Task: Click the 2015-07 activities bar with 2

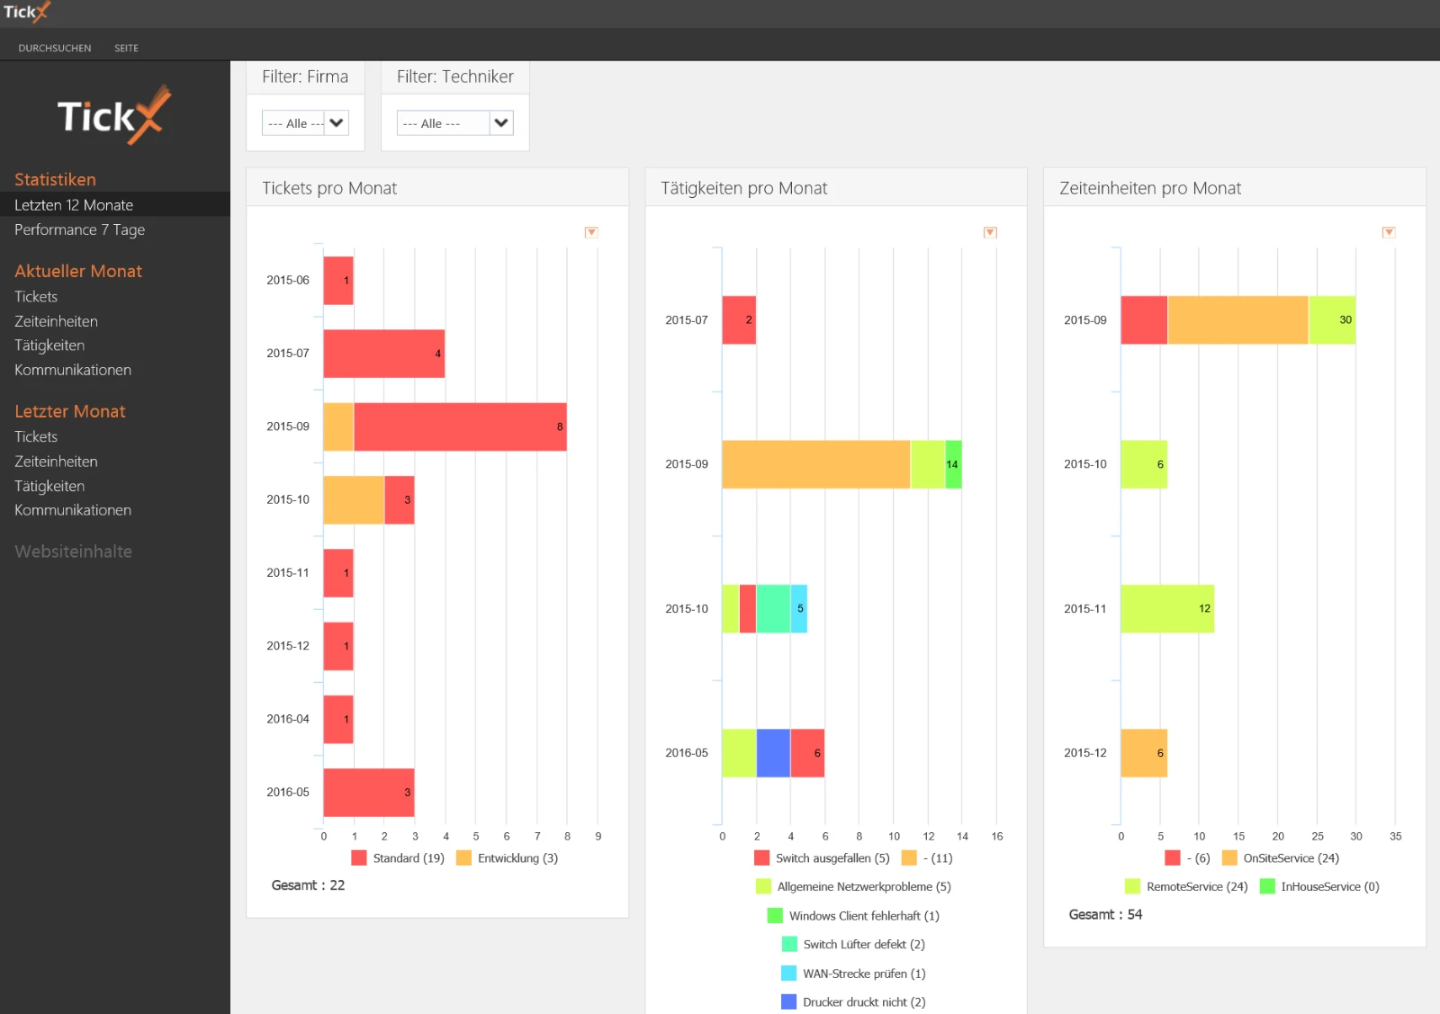Action: click(x=739, y=320)
